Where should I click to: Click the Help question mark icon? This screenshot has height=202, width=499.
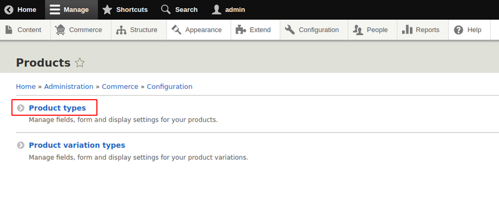click(458, 30)
